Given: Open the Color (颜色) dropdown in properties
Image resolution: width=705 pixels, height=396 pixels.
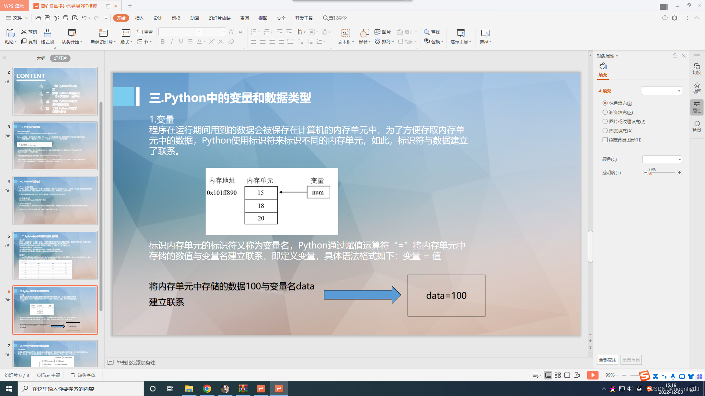Looking at the screenshot, I should point(662,159).
